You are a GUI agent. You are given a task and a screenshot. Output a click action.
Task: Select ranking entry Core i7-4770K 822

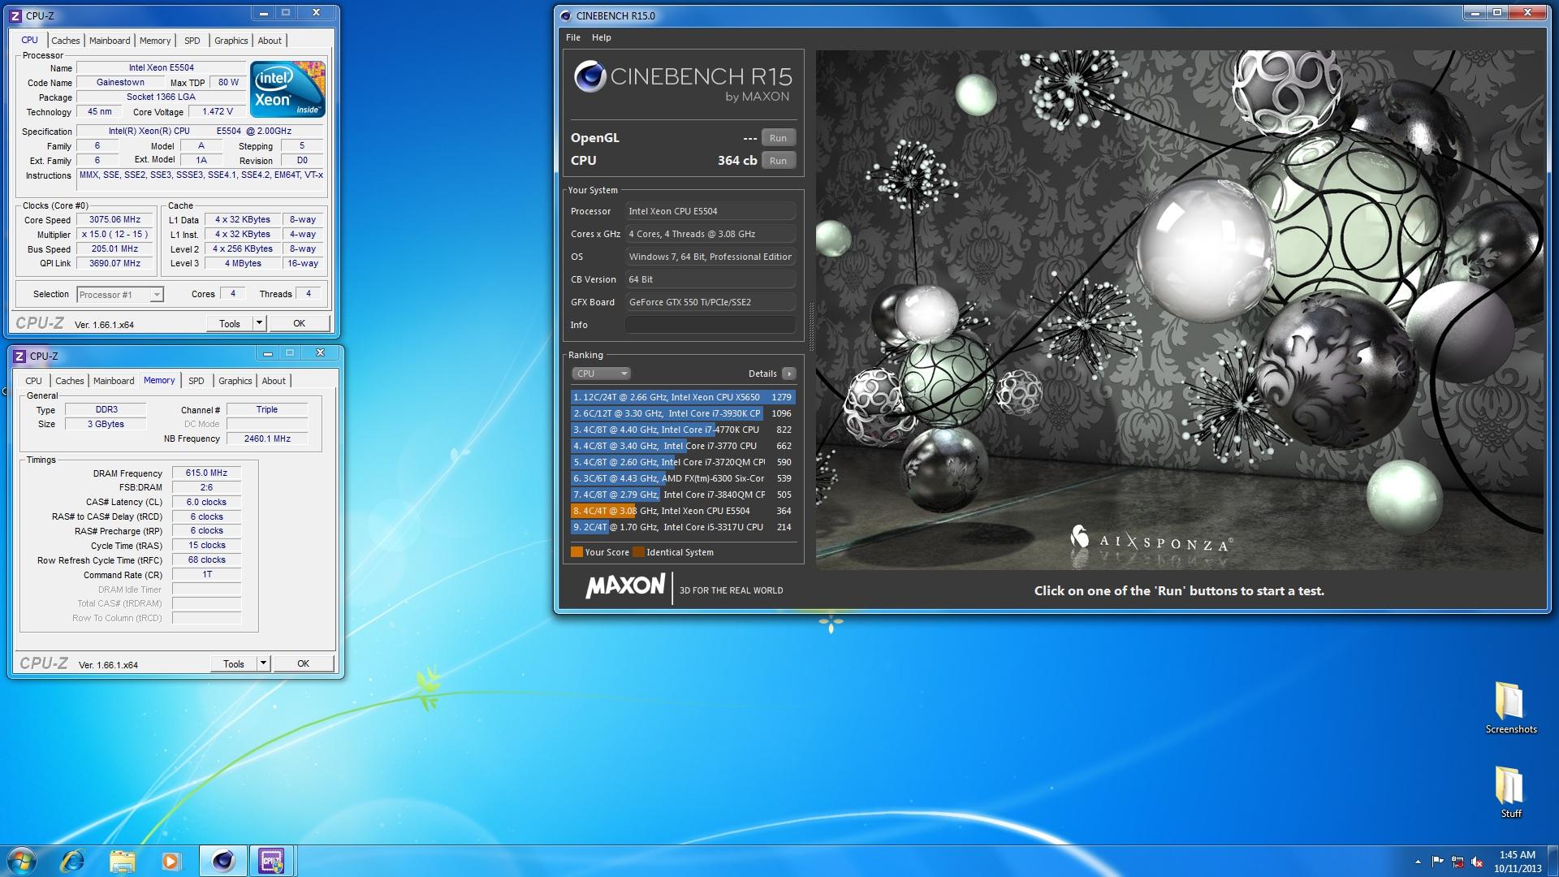tap(683, 430)
